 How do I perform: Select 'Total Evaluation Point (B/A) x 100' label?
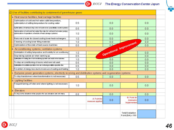pyautogui.click(x=128, y=114)
